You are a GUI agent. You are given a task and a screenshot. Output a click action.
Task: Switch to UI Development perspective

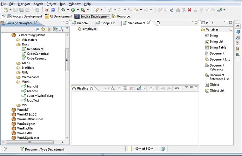[59, 16]
